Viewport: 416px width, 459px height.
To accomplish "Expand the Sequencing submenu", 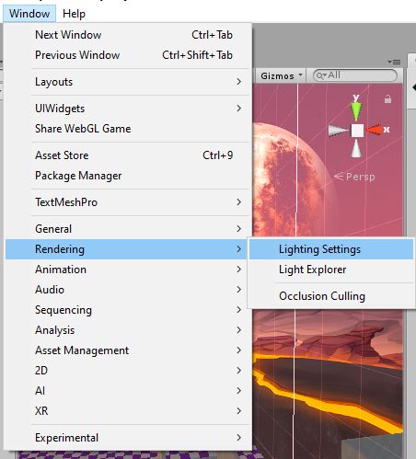I will 128,310.
